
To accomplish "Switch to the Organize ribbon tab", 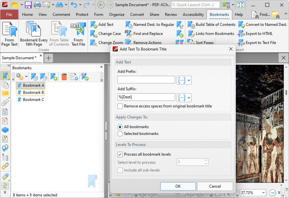I will coord(117,15).
